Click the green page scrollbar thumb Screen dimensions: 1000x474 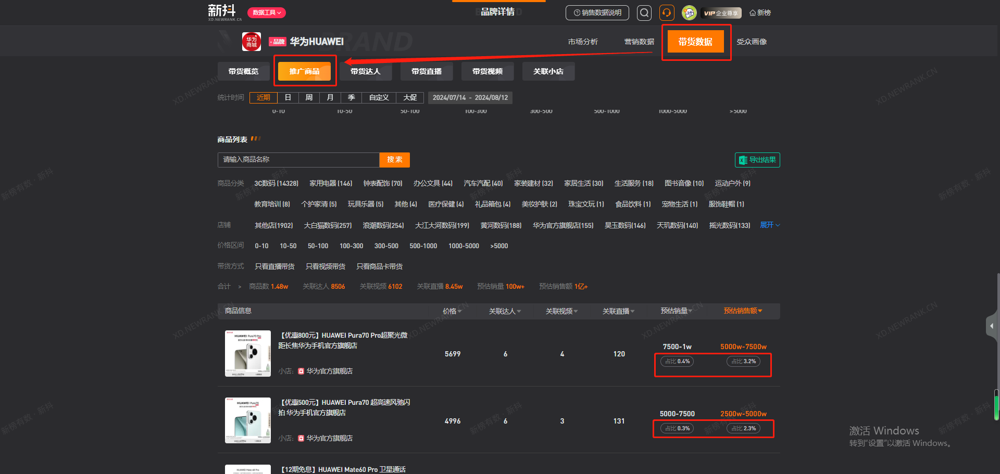pyautogui.click(x=996, y=405)
